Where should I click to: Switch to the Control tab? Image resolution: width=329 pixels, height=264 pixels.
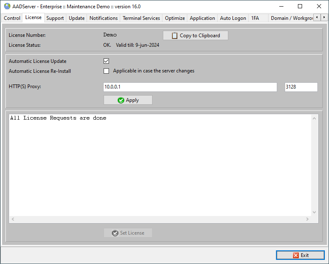[x=12, y=18]
